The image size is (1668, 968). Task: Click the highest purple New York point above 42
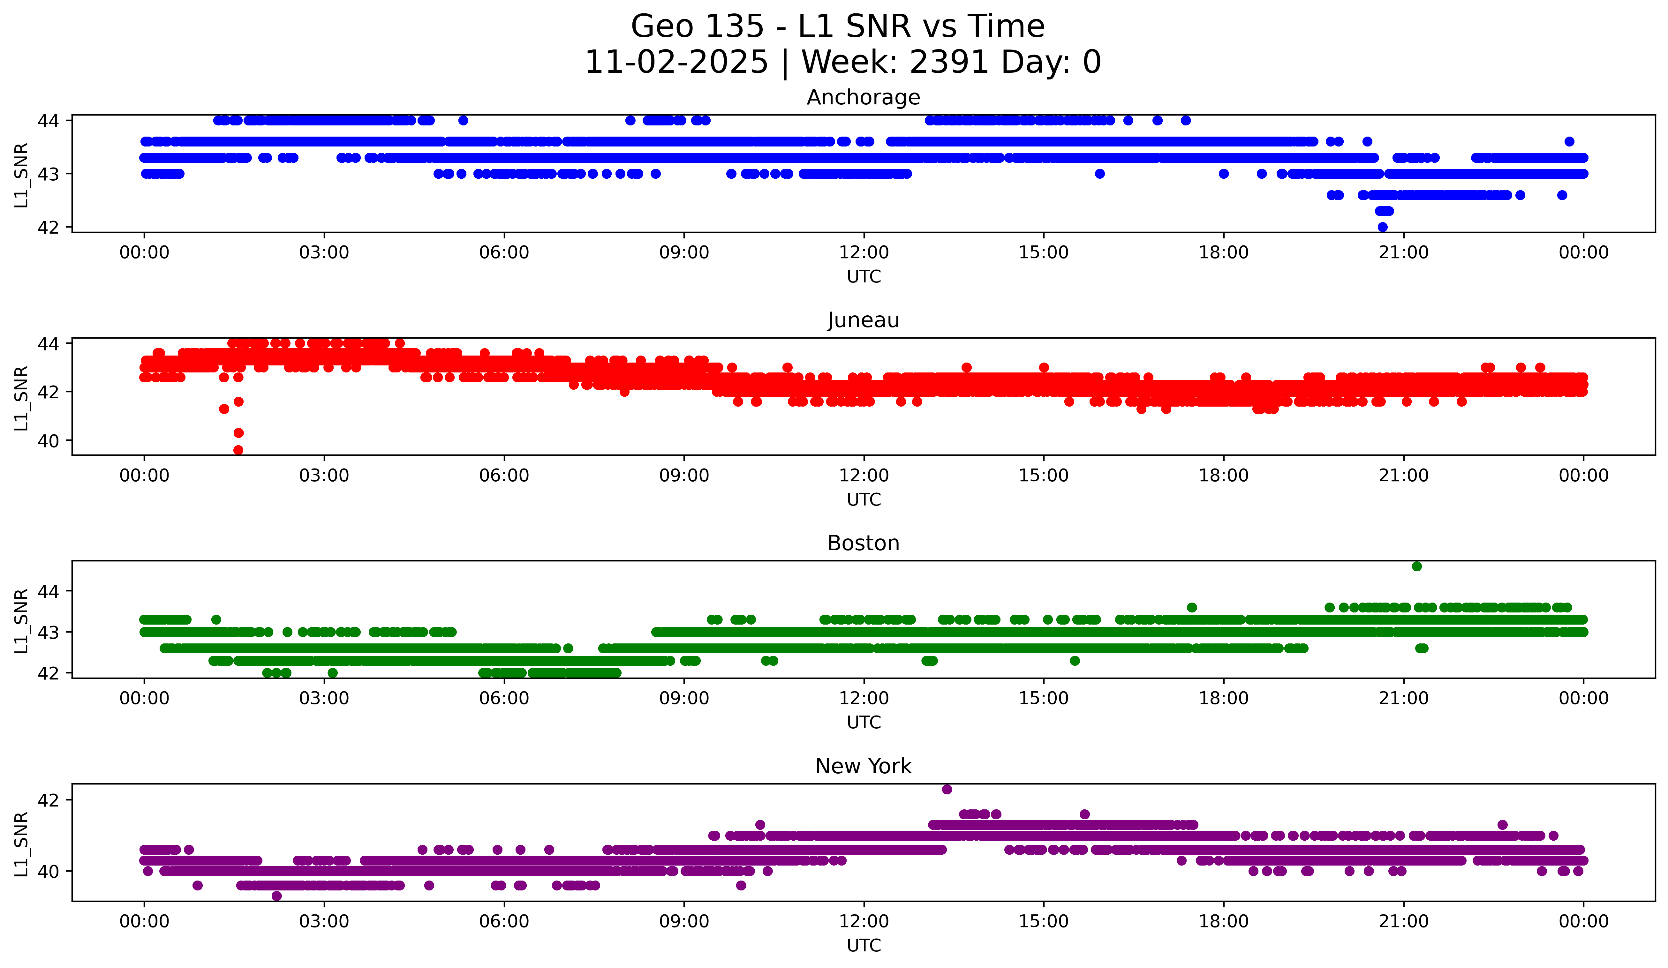(x=947, y=789)
